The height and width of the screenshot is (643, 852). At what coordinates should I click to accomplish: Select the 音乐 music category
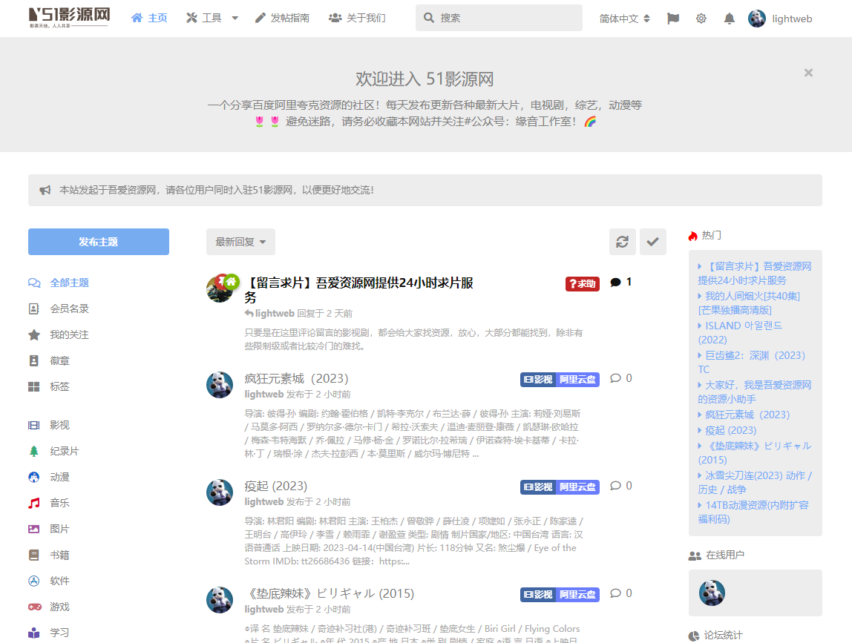tap(49, 504)
